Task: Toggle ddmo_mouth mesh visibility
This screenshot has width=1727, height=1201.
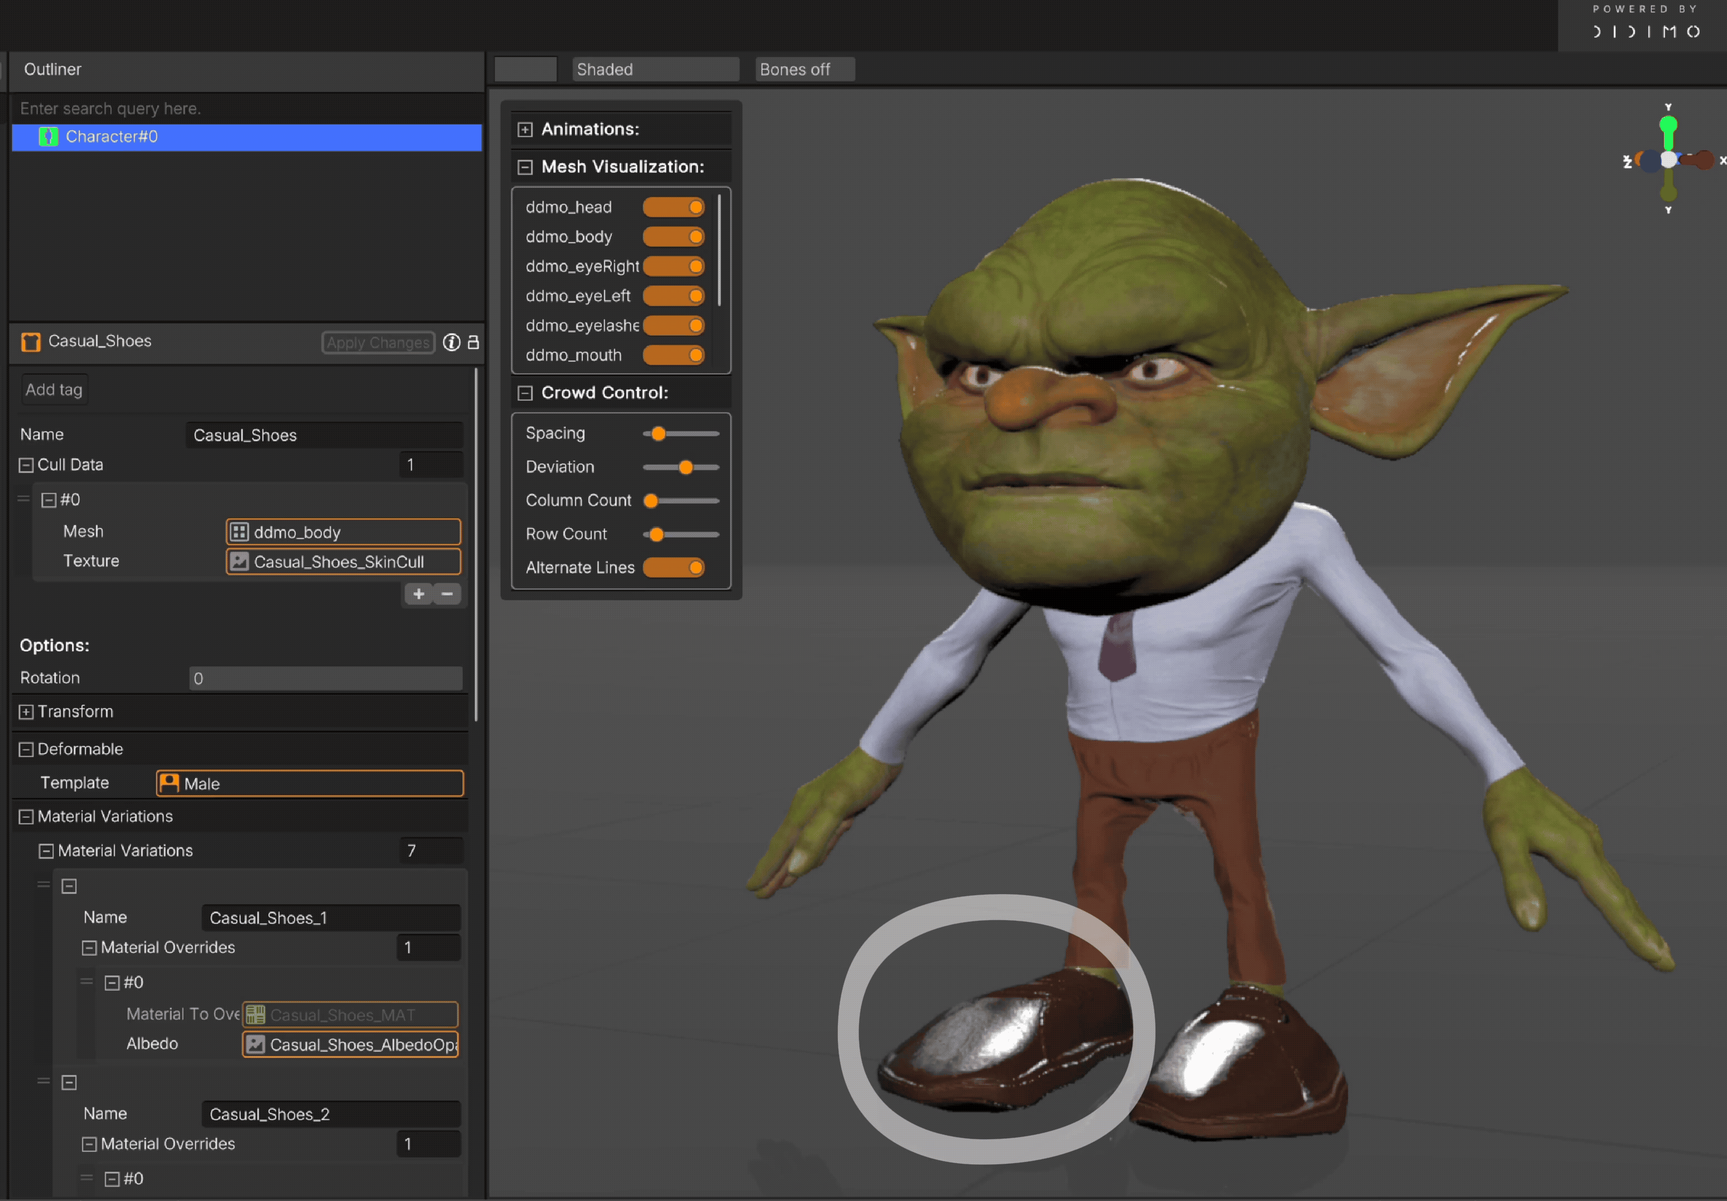Action: (673, 355)
